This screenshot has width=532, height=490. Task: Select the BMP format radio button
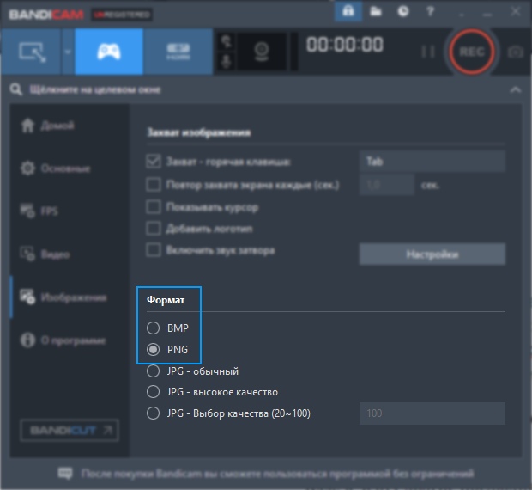(153, 328)
